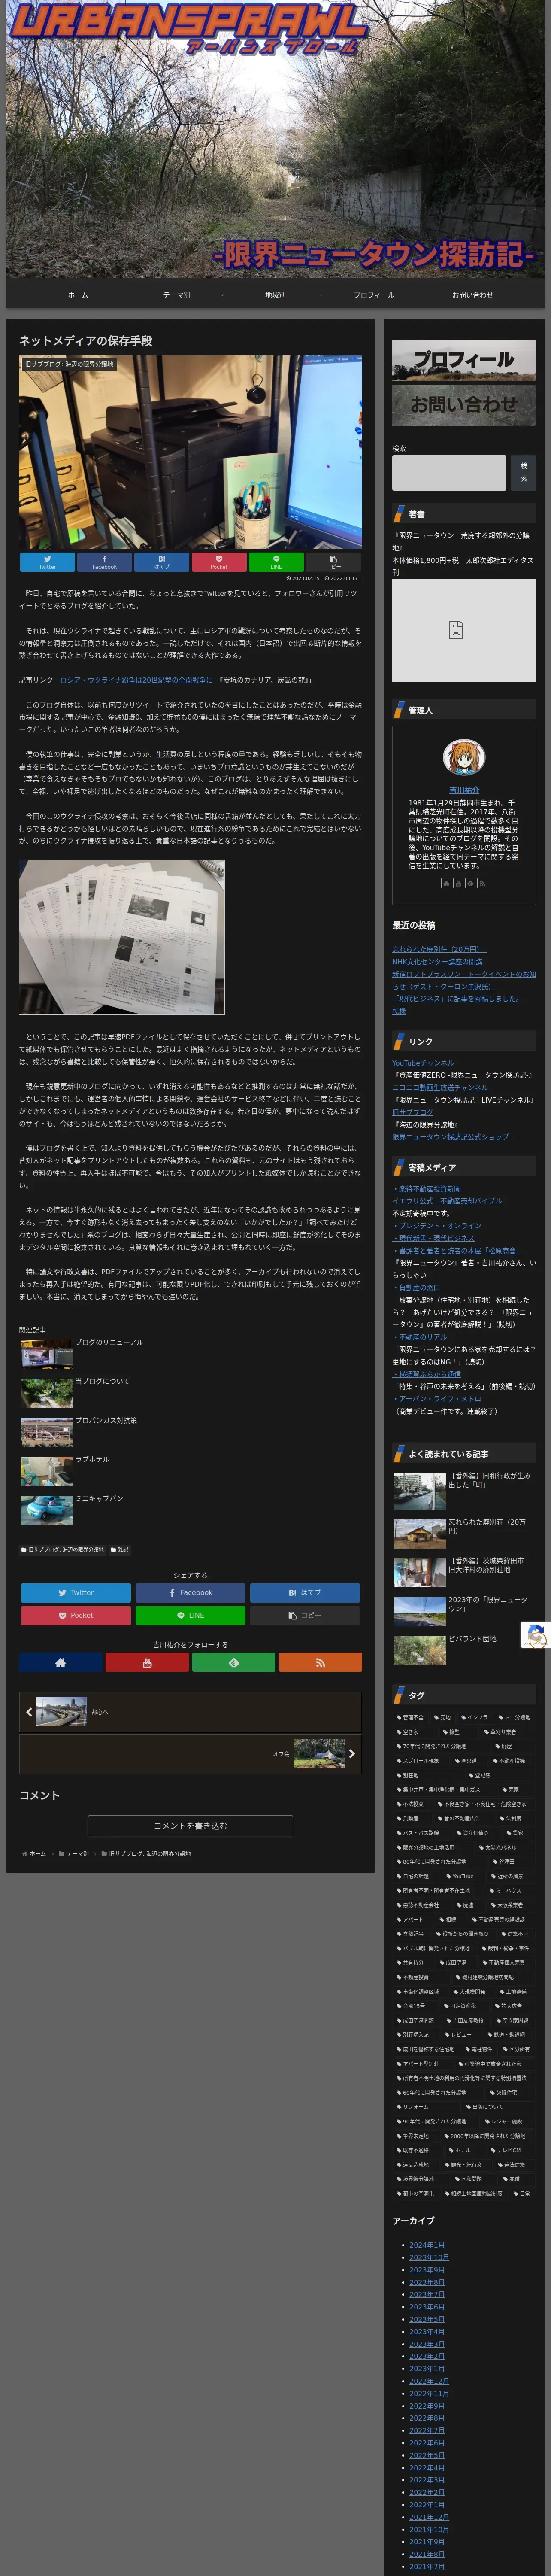Click the sidebar search input field
Screen dimensions: 551x2576
pos(449,473)
